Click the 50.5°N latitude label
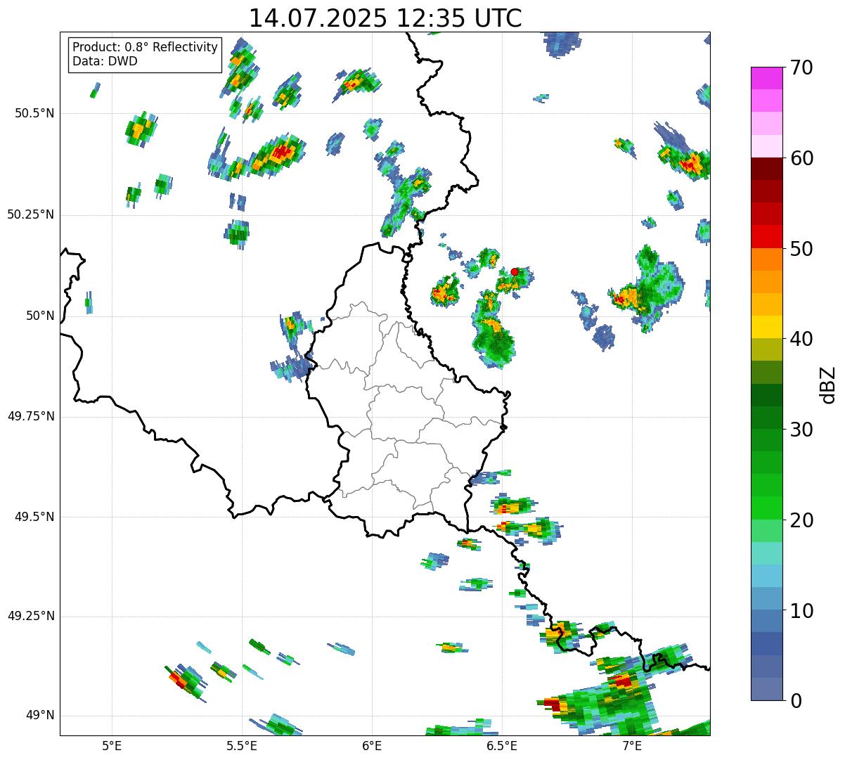This screenshot has width=845, height=760. coord(34,113)
